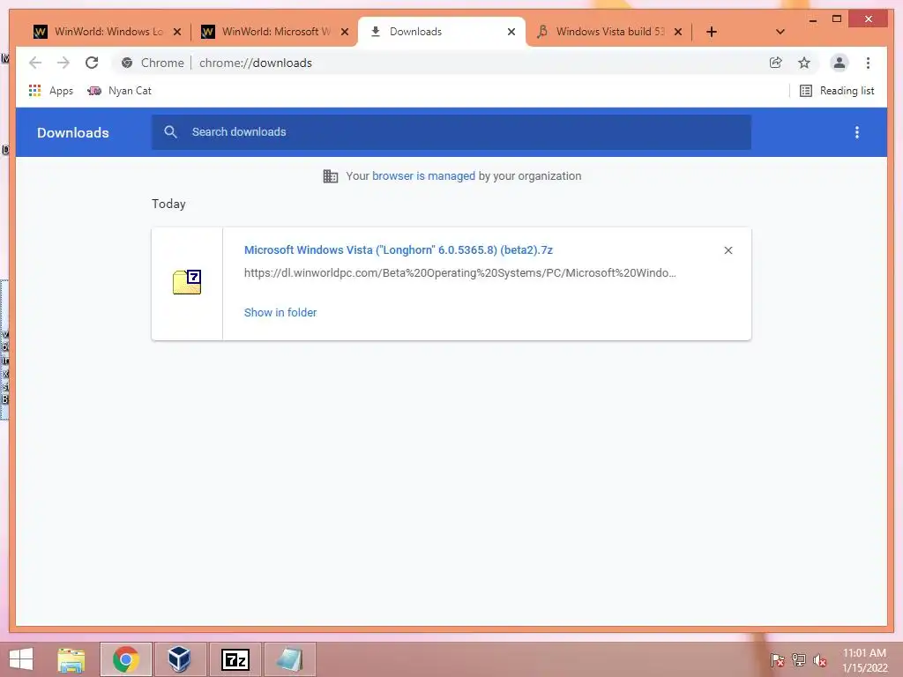903x677 pixels.
Task: Open File Explorer from taskbar
Action: [x=71, y=659]
